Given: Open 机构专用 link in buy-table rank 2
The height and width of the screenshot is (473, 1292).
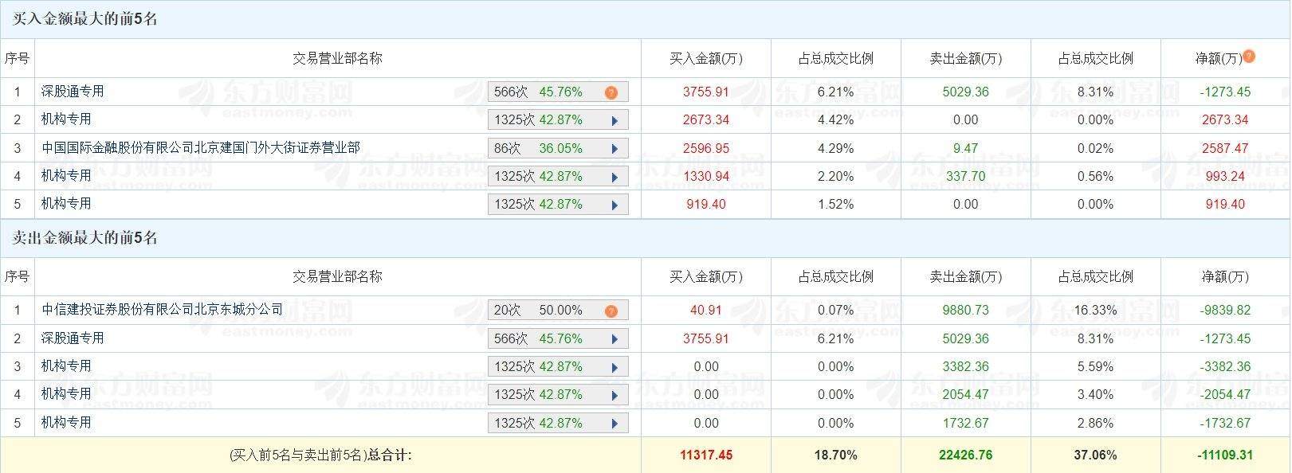Looking at the screenshot, I should click(x=66, y=119).
